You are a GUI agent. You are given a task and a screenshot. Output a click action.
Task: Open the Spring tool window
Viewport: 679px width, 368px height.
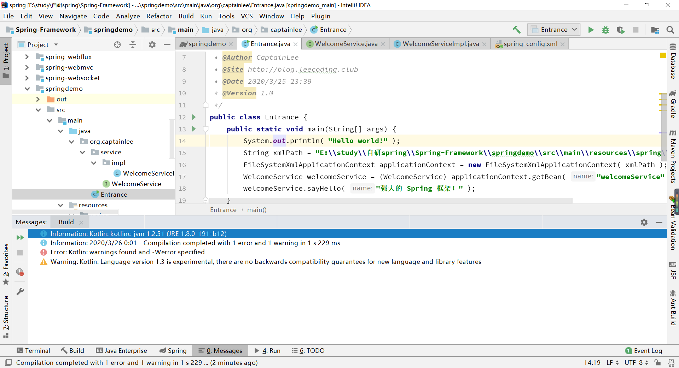click(173, 350)
